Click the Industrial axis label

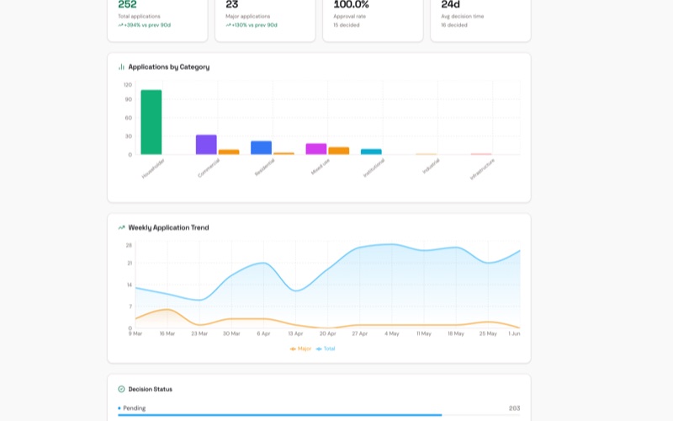coord(431,166)
